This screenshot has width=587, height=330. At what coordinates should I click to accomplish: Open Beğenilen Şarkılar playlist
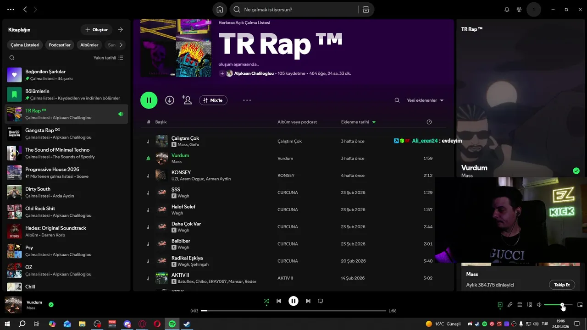pyautogui.click(x=66, y=75)
